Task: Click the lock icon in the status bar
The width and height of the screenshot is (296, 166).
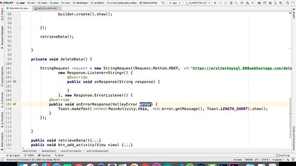Action: (x=288, y=160)
